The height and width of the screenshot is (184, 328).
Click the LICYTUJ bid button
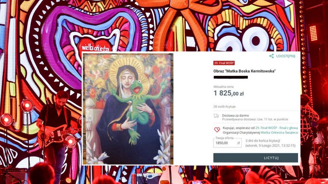(x=255, y=158)
